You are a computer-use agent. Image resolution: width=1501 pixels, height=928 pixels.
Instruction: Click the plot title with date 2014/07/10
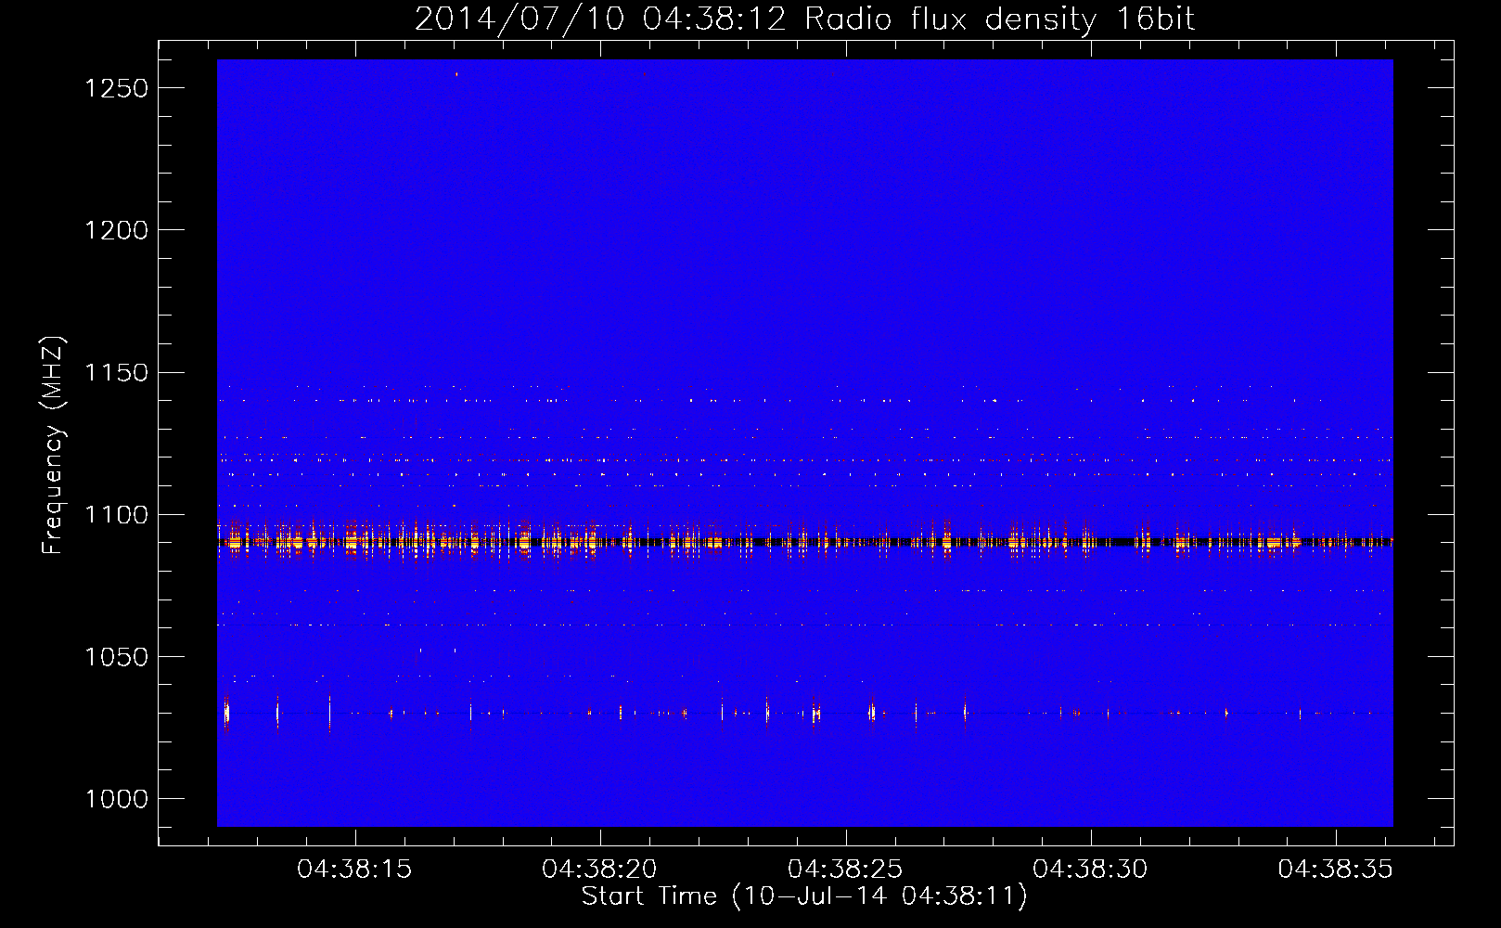(804, 19)
